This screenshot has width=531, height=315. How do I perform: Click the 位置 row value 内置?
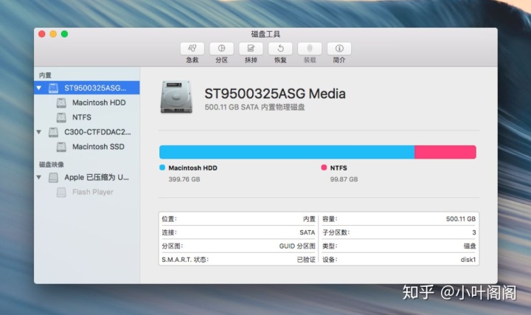309,219
